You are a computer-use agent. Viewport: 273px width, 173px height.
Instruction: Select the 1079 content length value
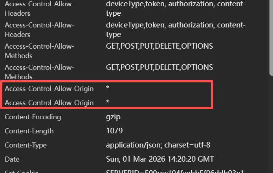pos(114,131)
